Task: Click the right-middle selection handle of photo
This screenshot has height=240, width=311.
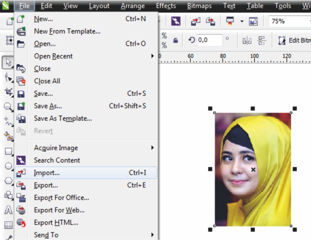Action: [x=295, y=169]
